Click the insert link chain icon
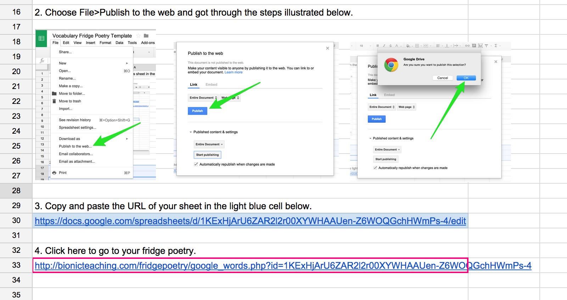The height and width of the screenshot is (300, 567). tap(467, 46)
